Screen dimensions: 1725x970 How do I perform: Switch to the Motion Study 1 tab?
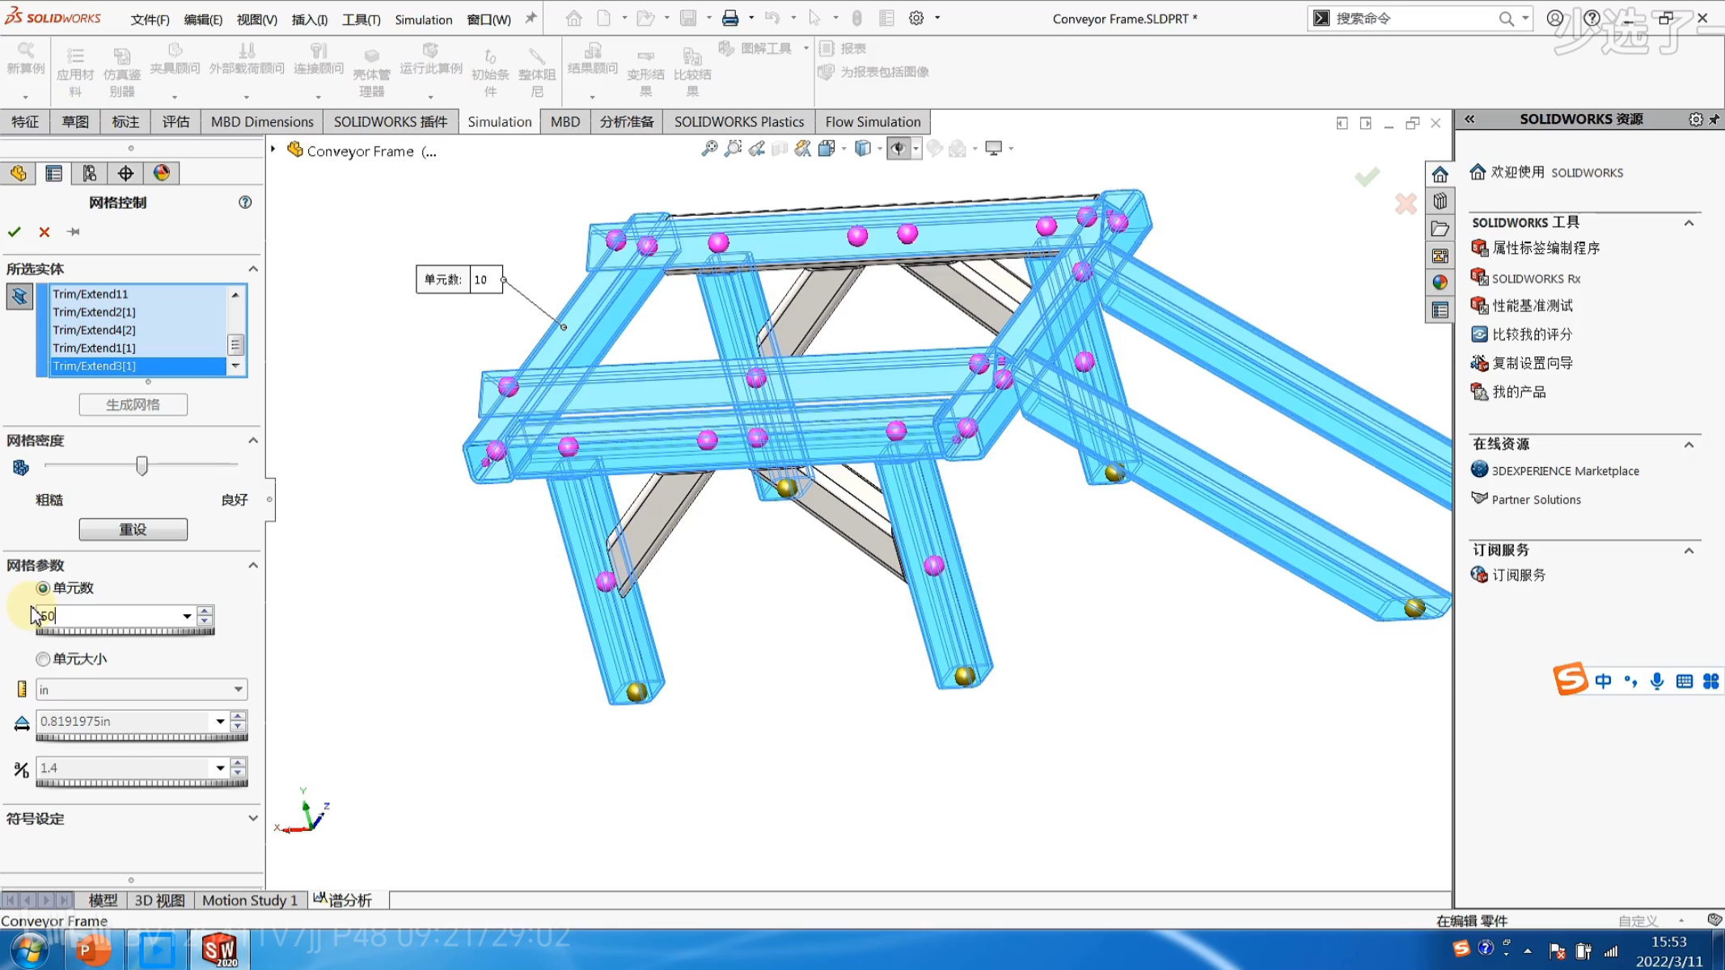[x=250, y=900]
